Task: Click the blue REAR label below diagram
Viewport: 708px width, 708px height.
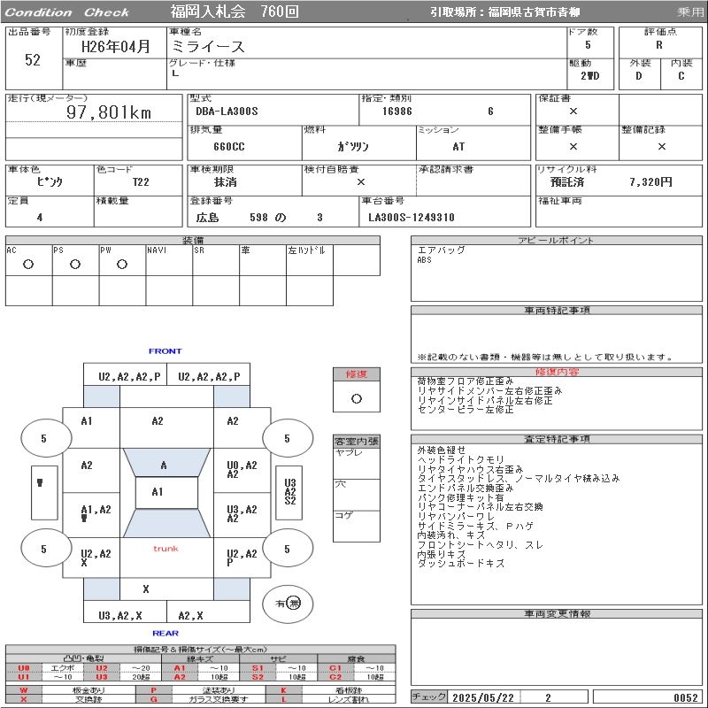Action: point(165,633)
